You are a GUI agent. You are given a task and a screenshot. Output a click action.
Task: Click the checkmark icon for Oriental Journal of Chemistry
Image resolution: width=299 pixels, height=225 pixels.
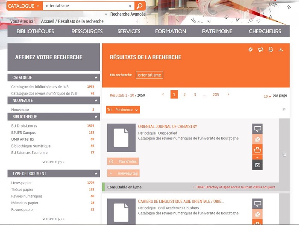tap(257, 164)
